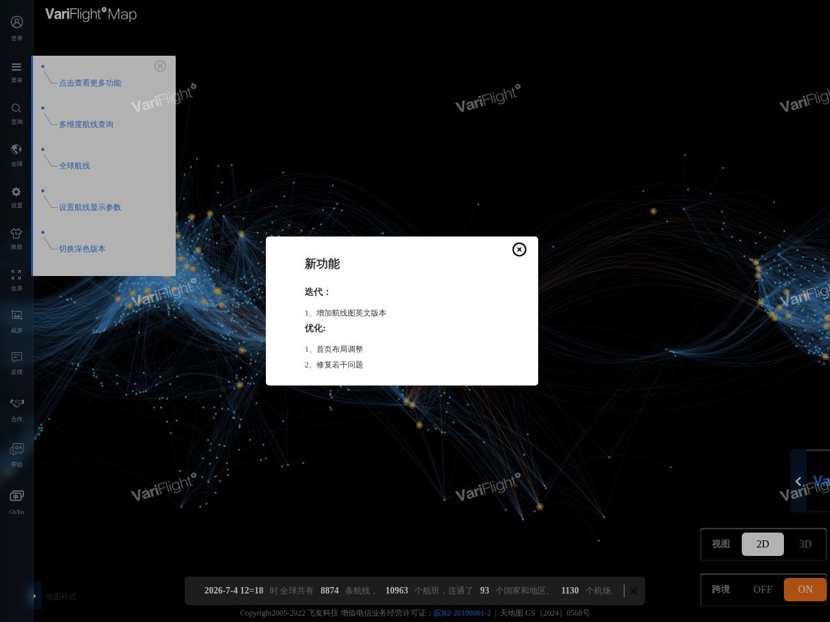Click 全球航线 tip
This screenshot has width=830, height=622.
[x=75, y=166]
